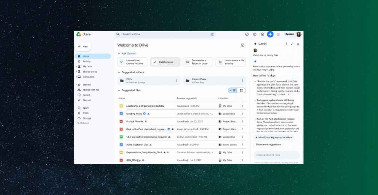Click the Name column header
Image resolution: width=378 pixels, height=195 pixels.
tap(122, 98)
